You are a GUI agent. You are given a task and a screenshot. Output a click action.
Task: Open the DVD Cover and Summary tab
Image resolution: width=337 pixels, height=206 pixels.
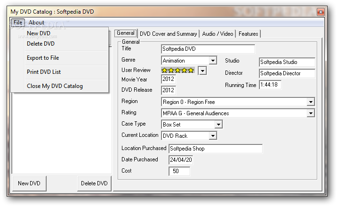pos(168,34)
